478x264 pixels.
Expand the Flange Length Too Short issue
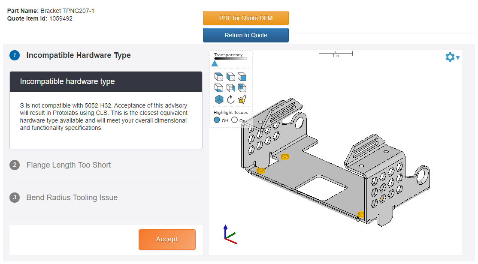pyautogui.click(x=69, y=165)
